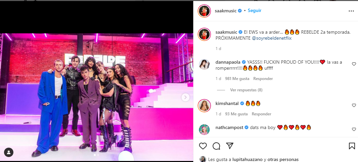Open saakmusic profile picture in header
Image resolution: width=358 pixels, height=162 pixels.
(204, 11)
